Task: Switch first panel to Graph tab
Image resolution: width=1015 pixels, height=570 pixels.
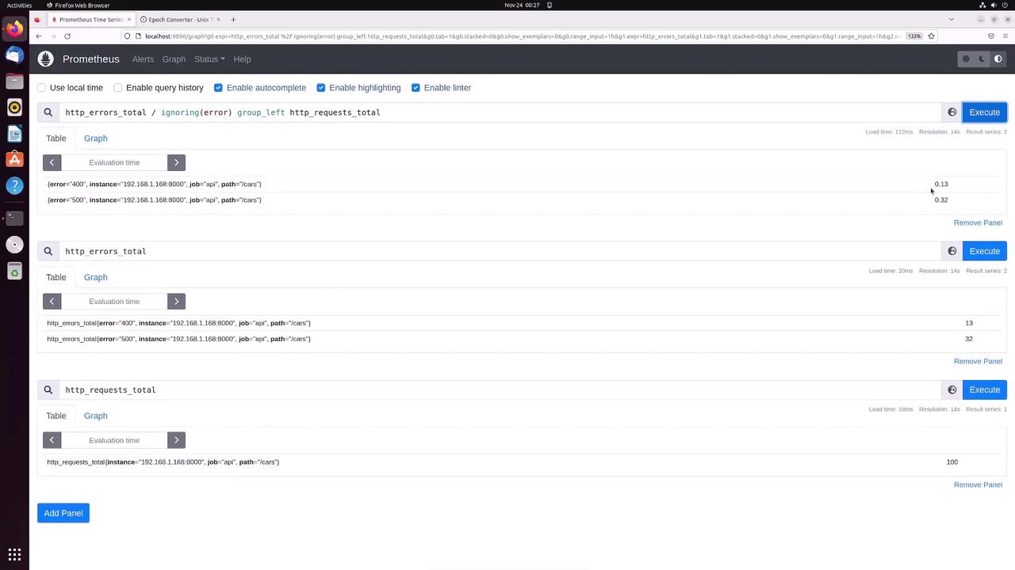Action: [x=95, y=139]
